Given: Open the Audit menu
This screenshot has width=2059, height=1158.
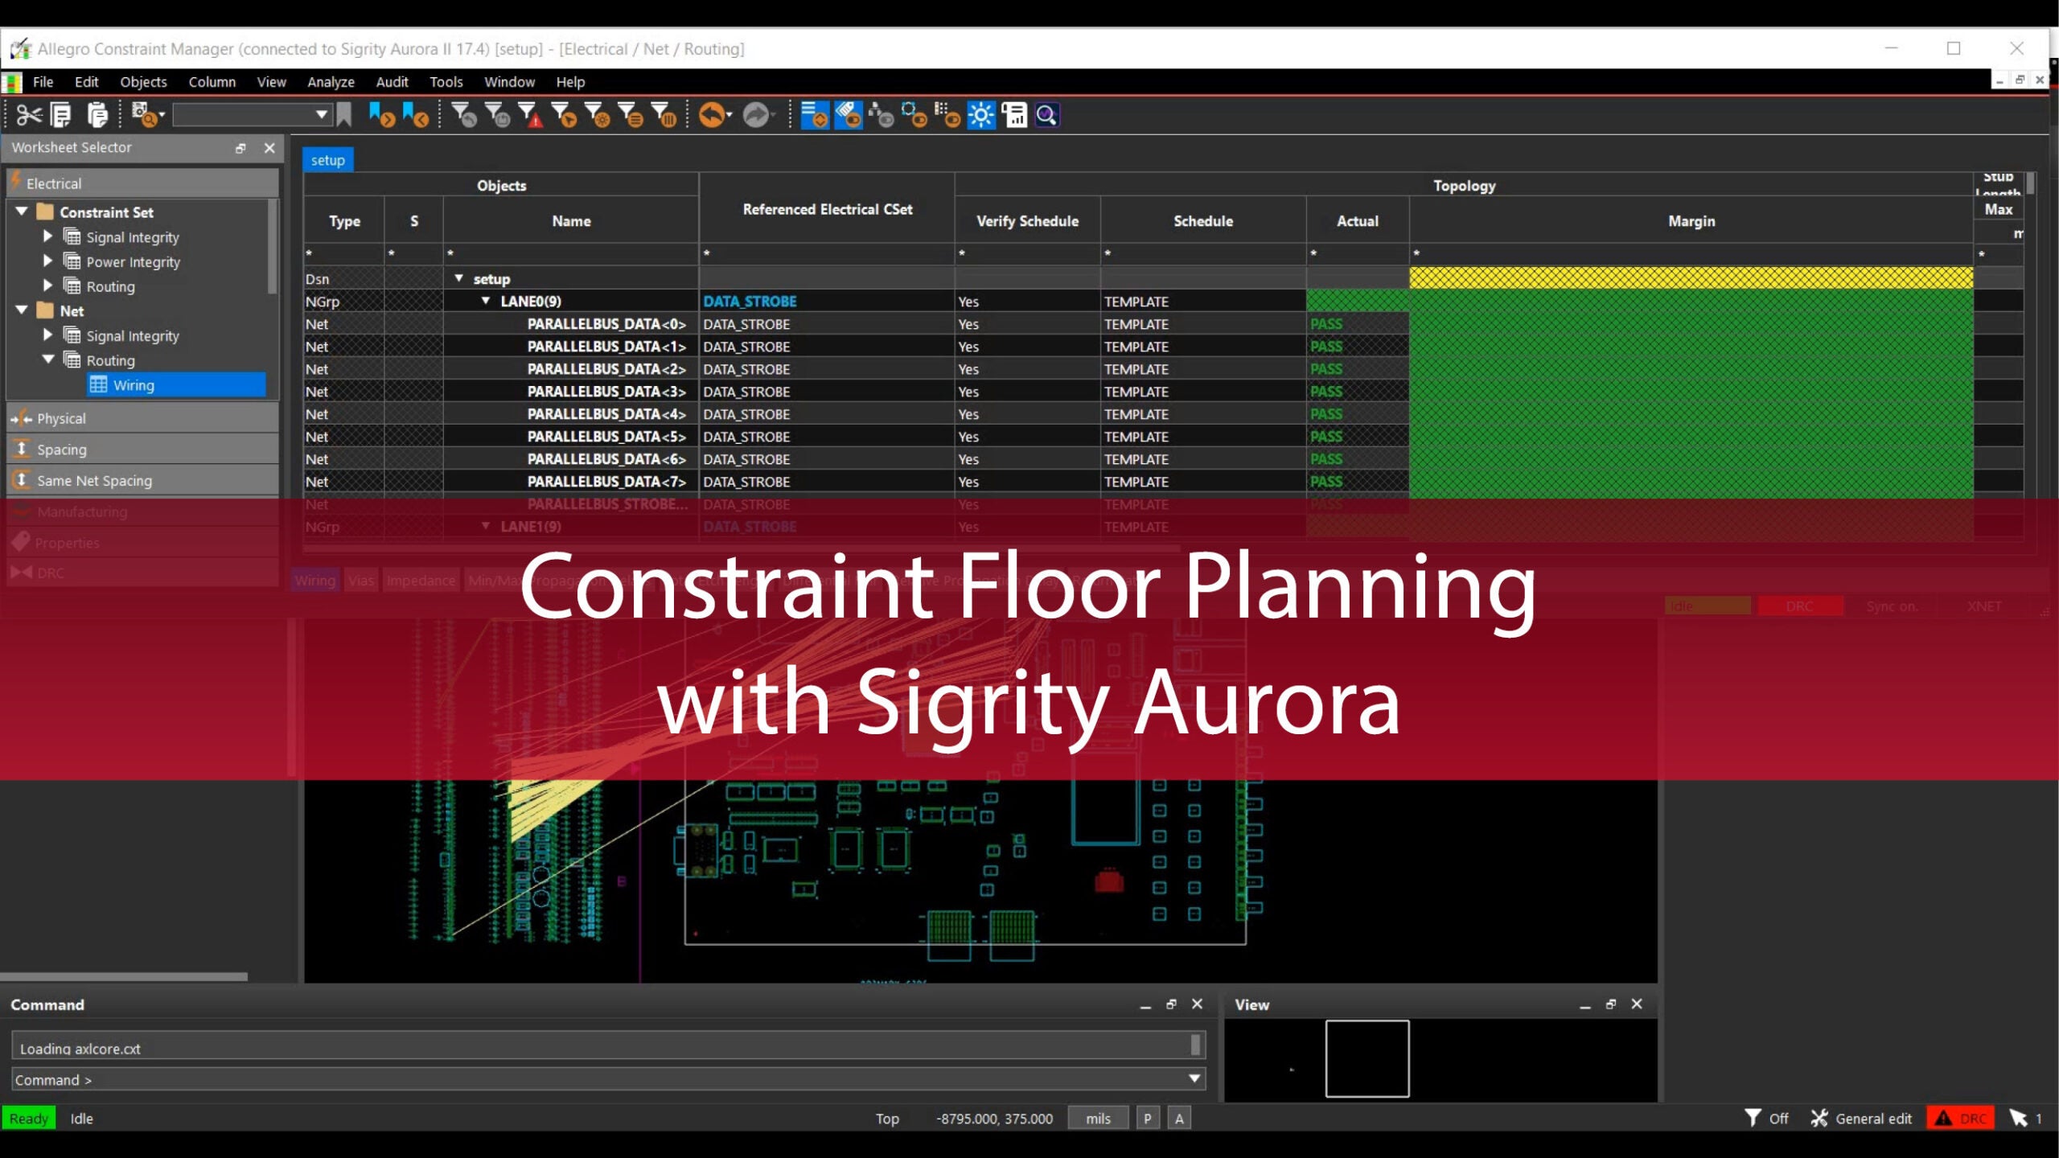Looking at the screenshot, I should [x=392, y=82].
